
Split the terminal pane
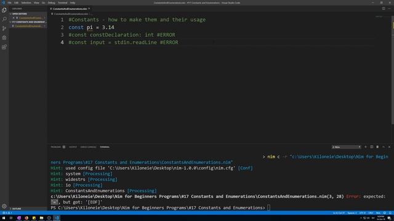(x=372, y=147)
